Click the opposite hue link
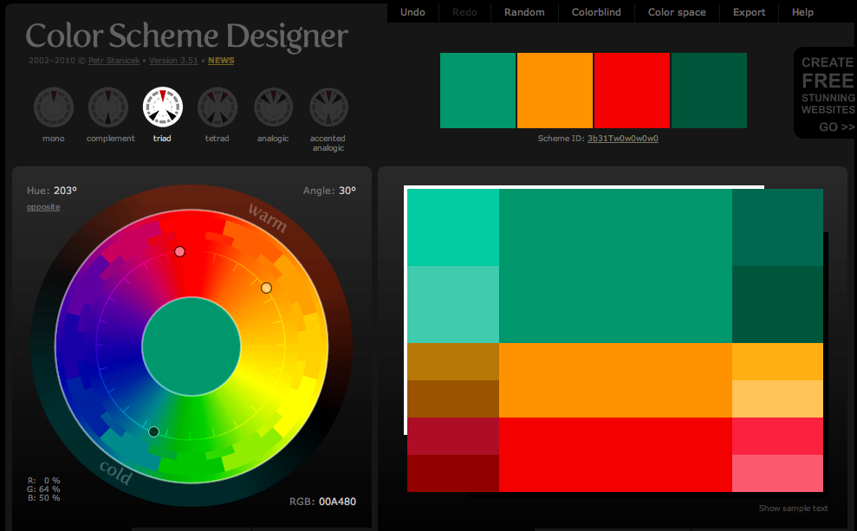Viewport: 857px width, 531px height. (x=43, y=207)
